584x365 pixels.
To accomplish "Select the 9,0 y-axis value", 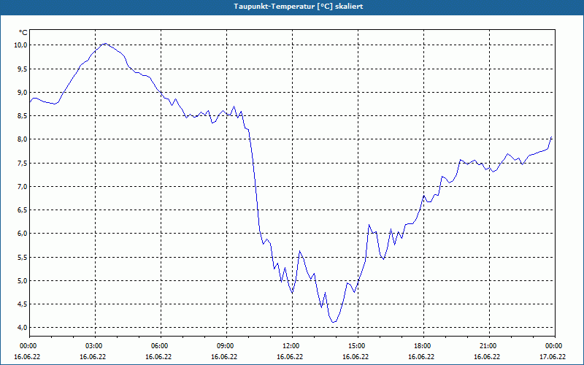I will click(23, 93).
